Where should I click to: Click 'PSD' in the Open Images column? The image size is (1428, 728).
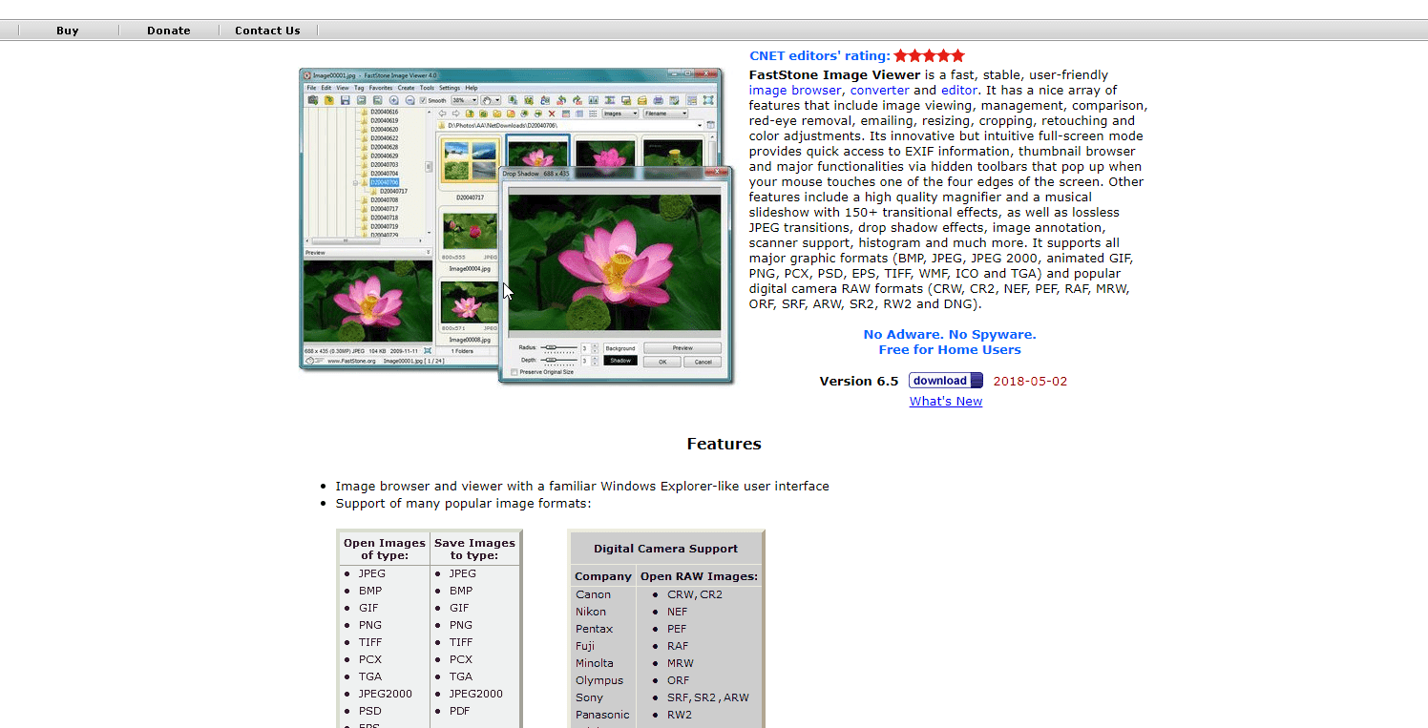tap(369, 711)
